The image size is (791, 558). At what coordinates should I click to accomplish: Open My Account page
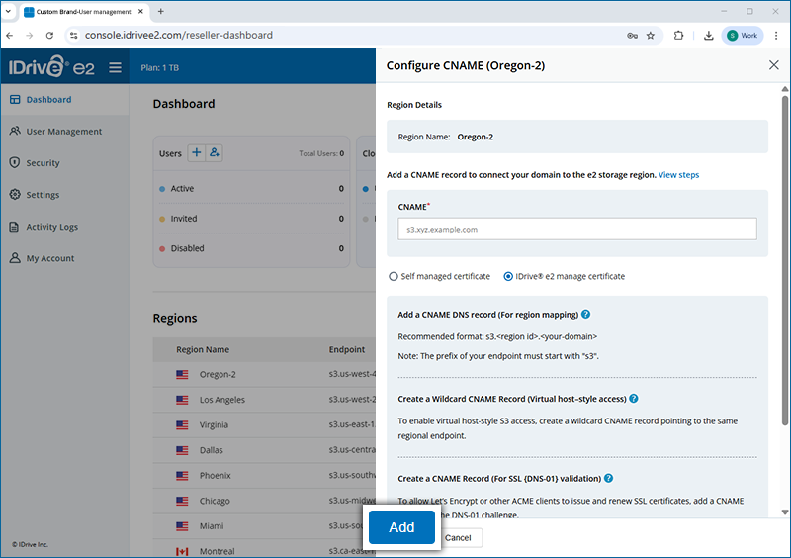pyautogui.click(x=64, y=258)
